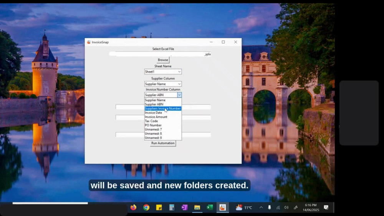
Task: Open the notification center icon
Action: click(x=326, y=208)
